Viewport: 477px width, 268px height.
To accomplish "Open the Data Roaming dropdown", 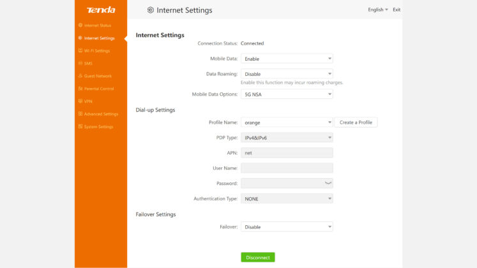I will [x=287, y=74].
